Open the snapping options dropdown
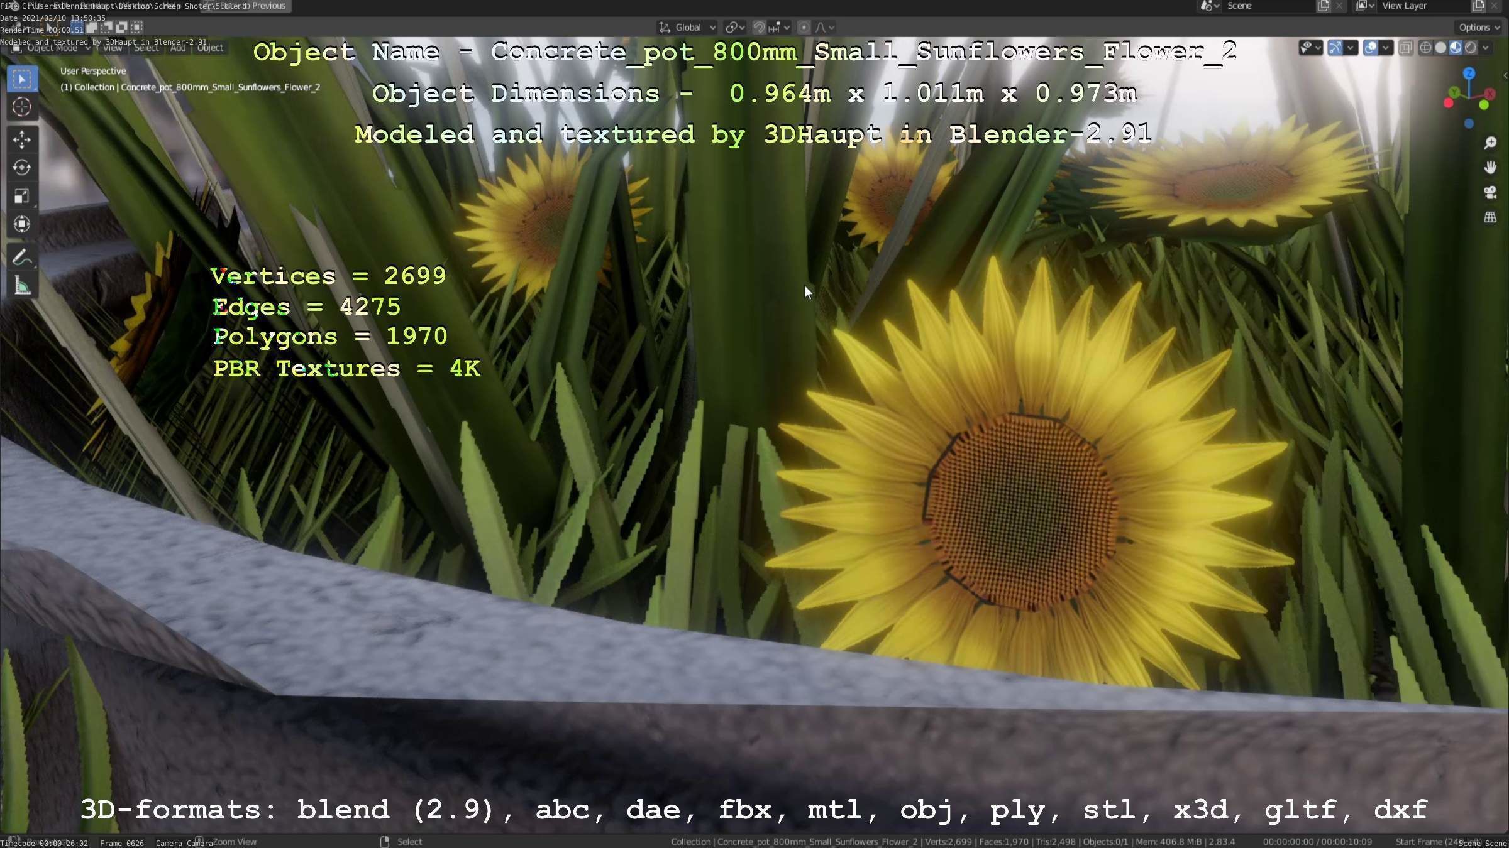This screenshot has height=848, width=1509. [778, 28]
